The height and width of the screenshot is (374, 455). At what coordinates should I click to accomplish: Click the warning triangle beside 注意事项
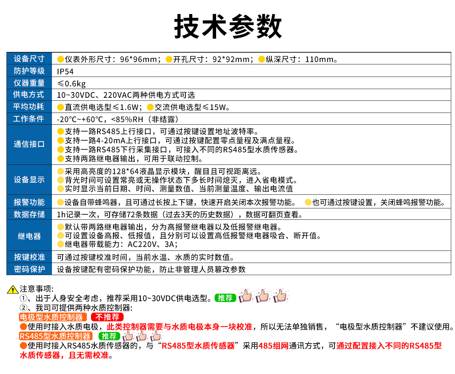pyautogui.click(x=13, y=290)
